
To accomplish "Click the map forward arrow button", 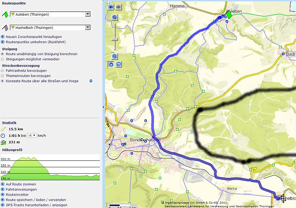I will [118, 7].
